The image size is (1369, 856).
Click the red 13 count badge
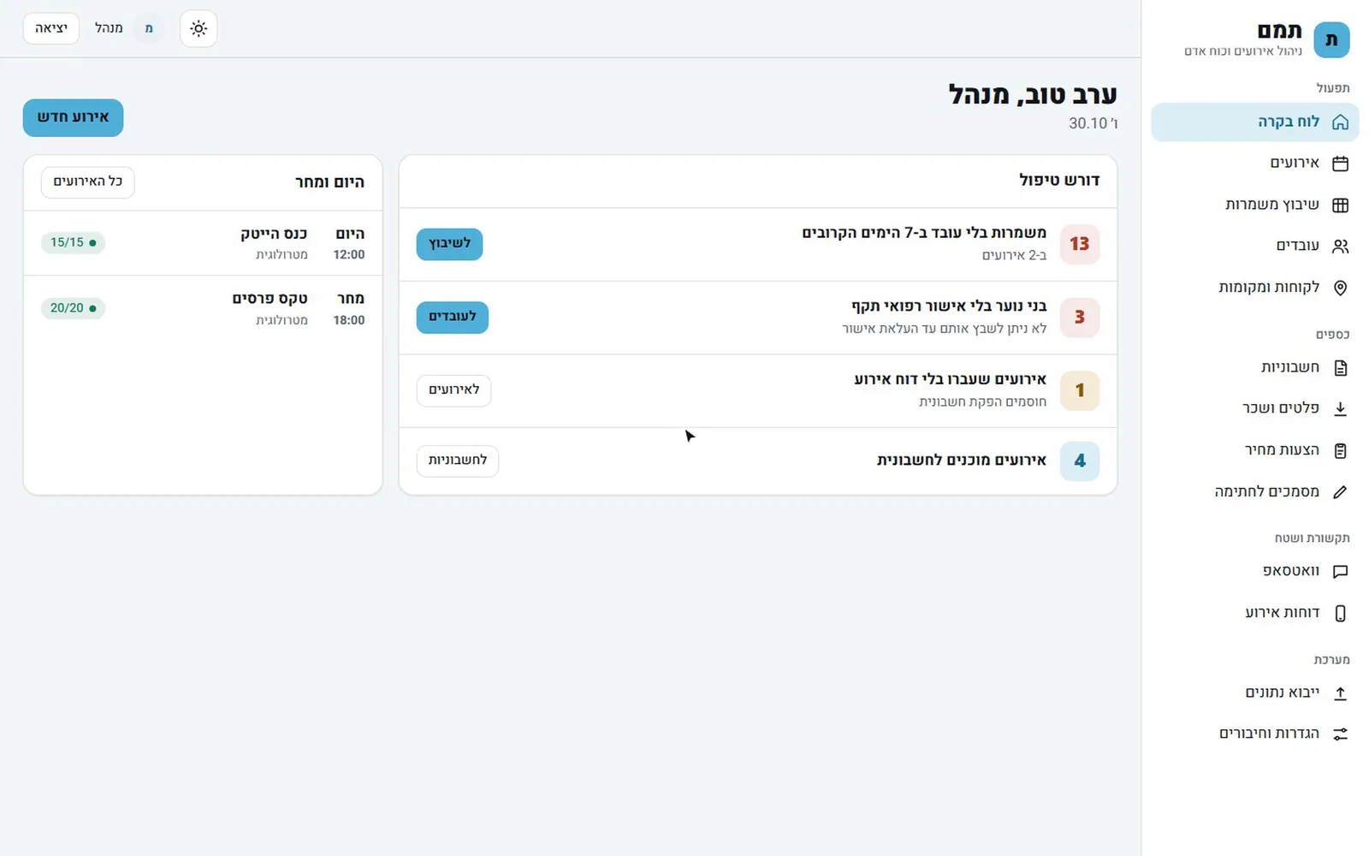[1080, 244]
